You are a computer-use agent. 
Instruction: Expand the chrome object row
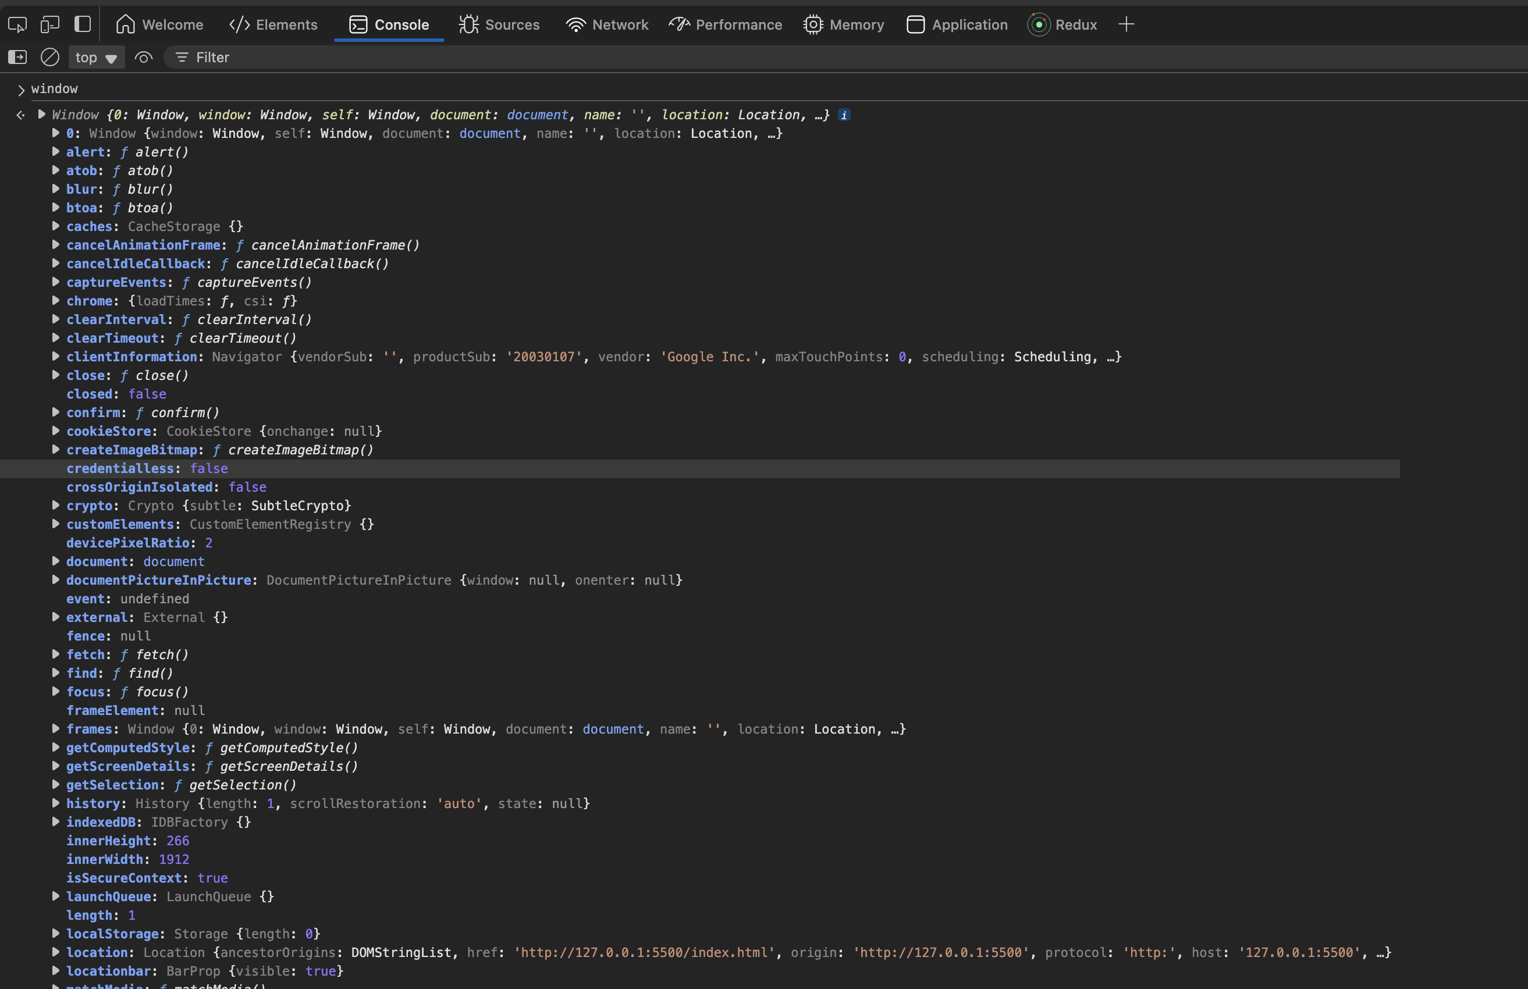56,300
